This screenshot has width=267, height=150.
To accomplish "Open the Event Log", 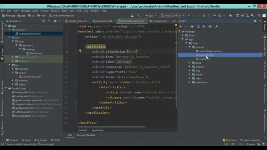I will point(229,140).
